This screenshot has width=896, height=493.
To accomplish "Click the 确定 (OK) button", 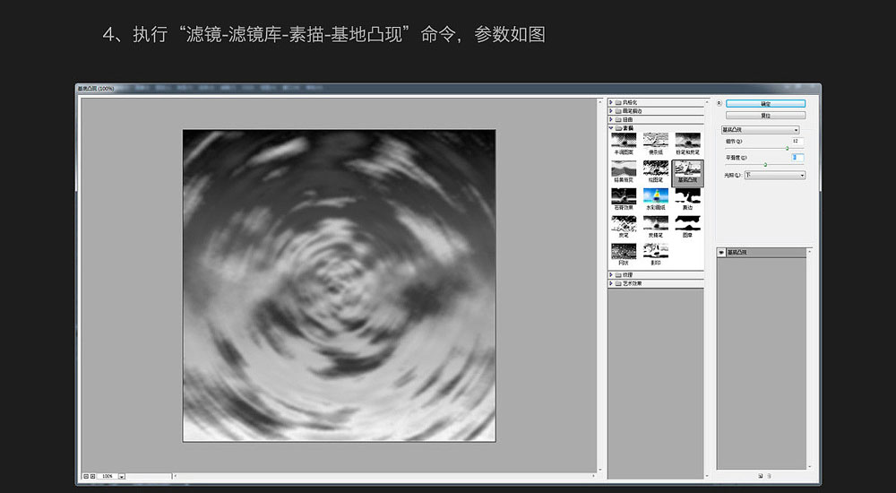I will 766,103.
